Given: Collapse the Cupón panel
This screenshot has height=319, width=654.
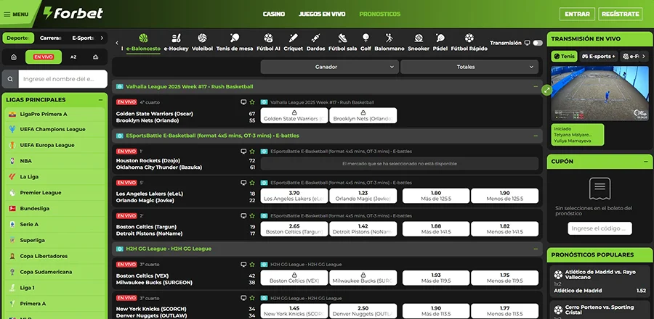Looking at the screenshot, I should [x=645, y=162].
